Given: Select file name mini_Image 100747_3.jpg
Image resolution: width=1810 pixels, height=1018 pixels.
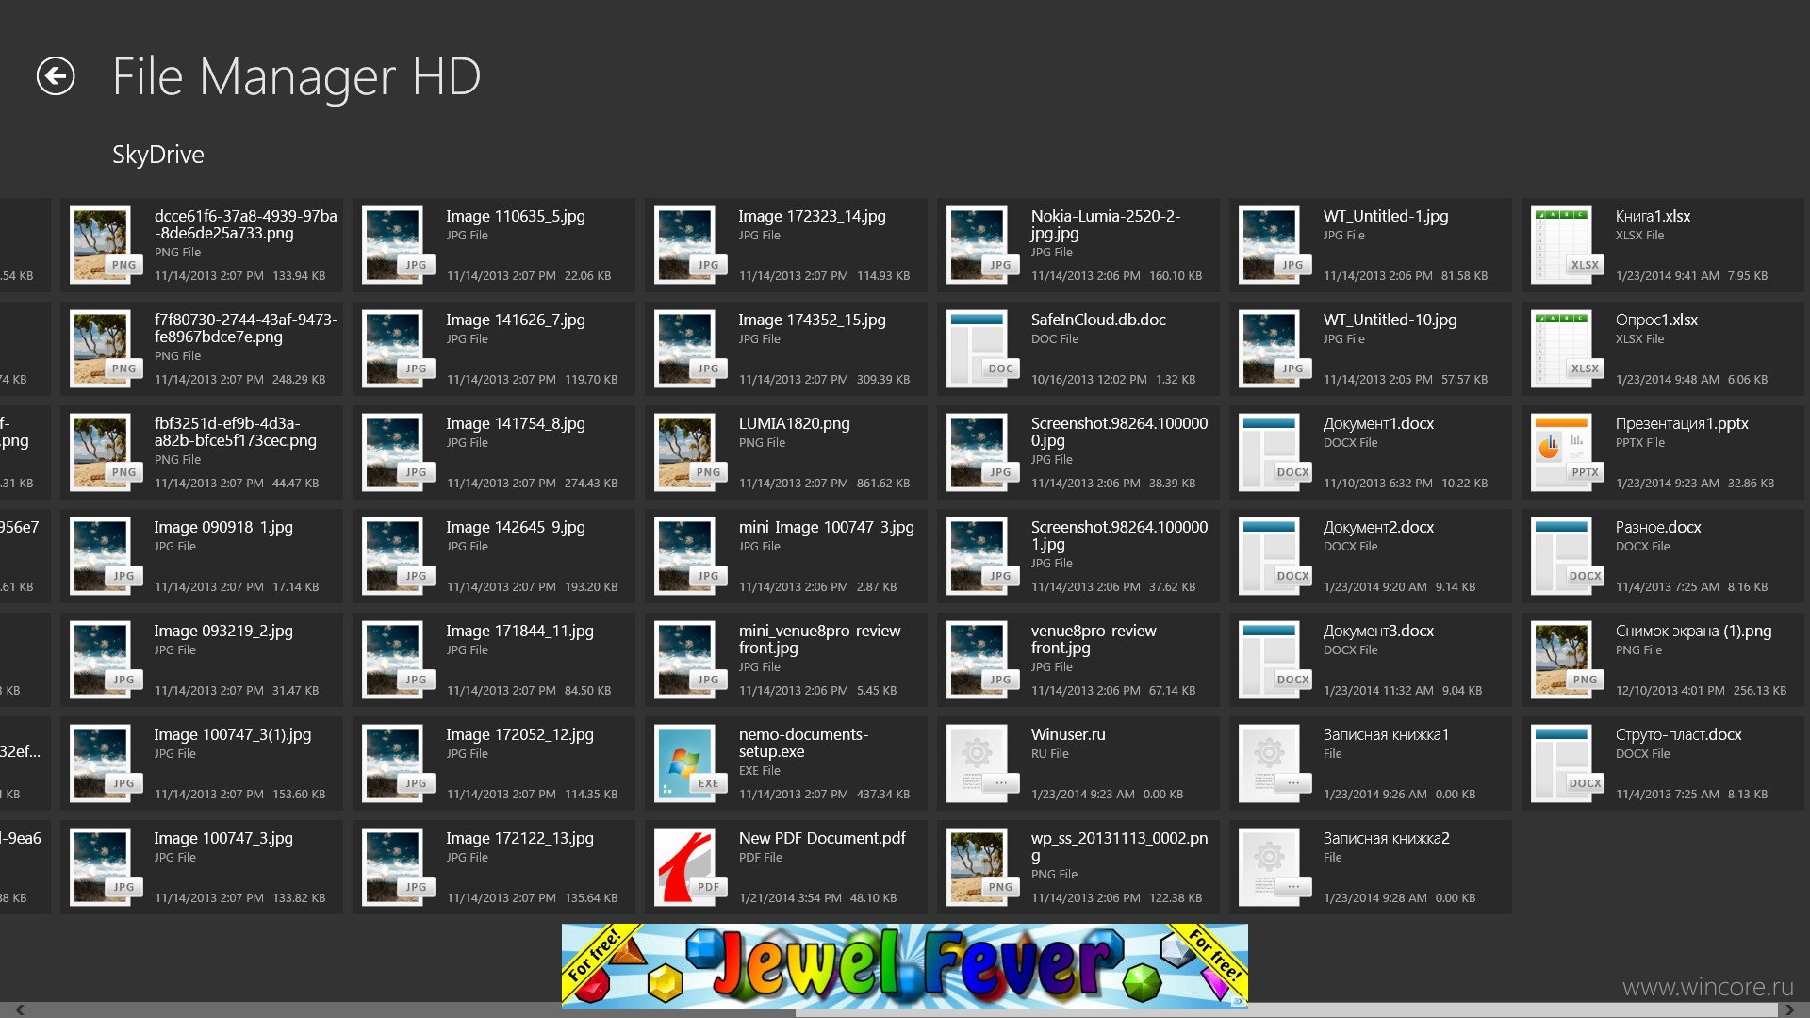Looking at the screenshot, I should (827, 527).
